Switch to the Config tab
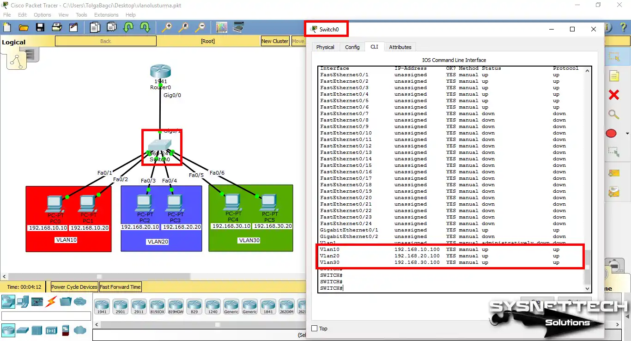This screenshot has width=631, height=341. click(352, 47)
